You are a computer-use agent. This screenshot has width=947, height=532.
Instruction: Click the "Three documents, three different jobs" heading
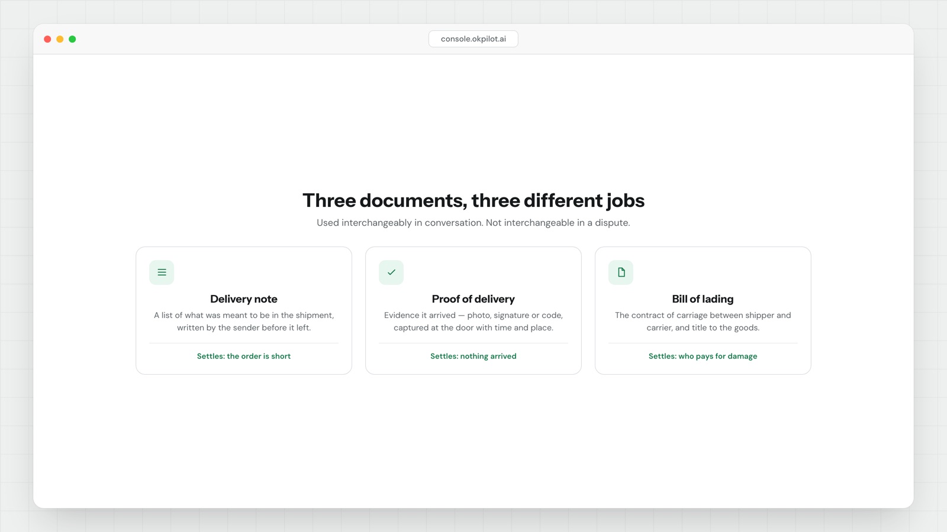click(x=474, y=200)
